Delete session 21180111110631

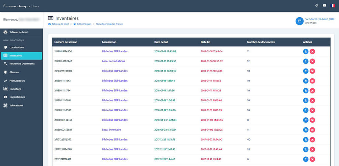[x=312, y=100]
